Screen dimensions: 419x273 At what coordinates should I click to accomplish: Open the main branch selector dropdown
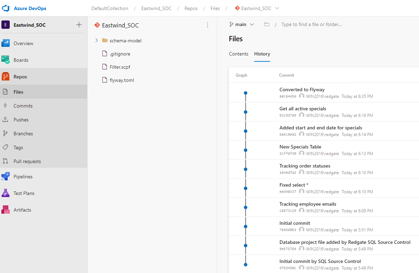(x=242, y=25)
